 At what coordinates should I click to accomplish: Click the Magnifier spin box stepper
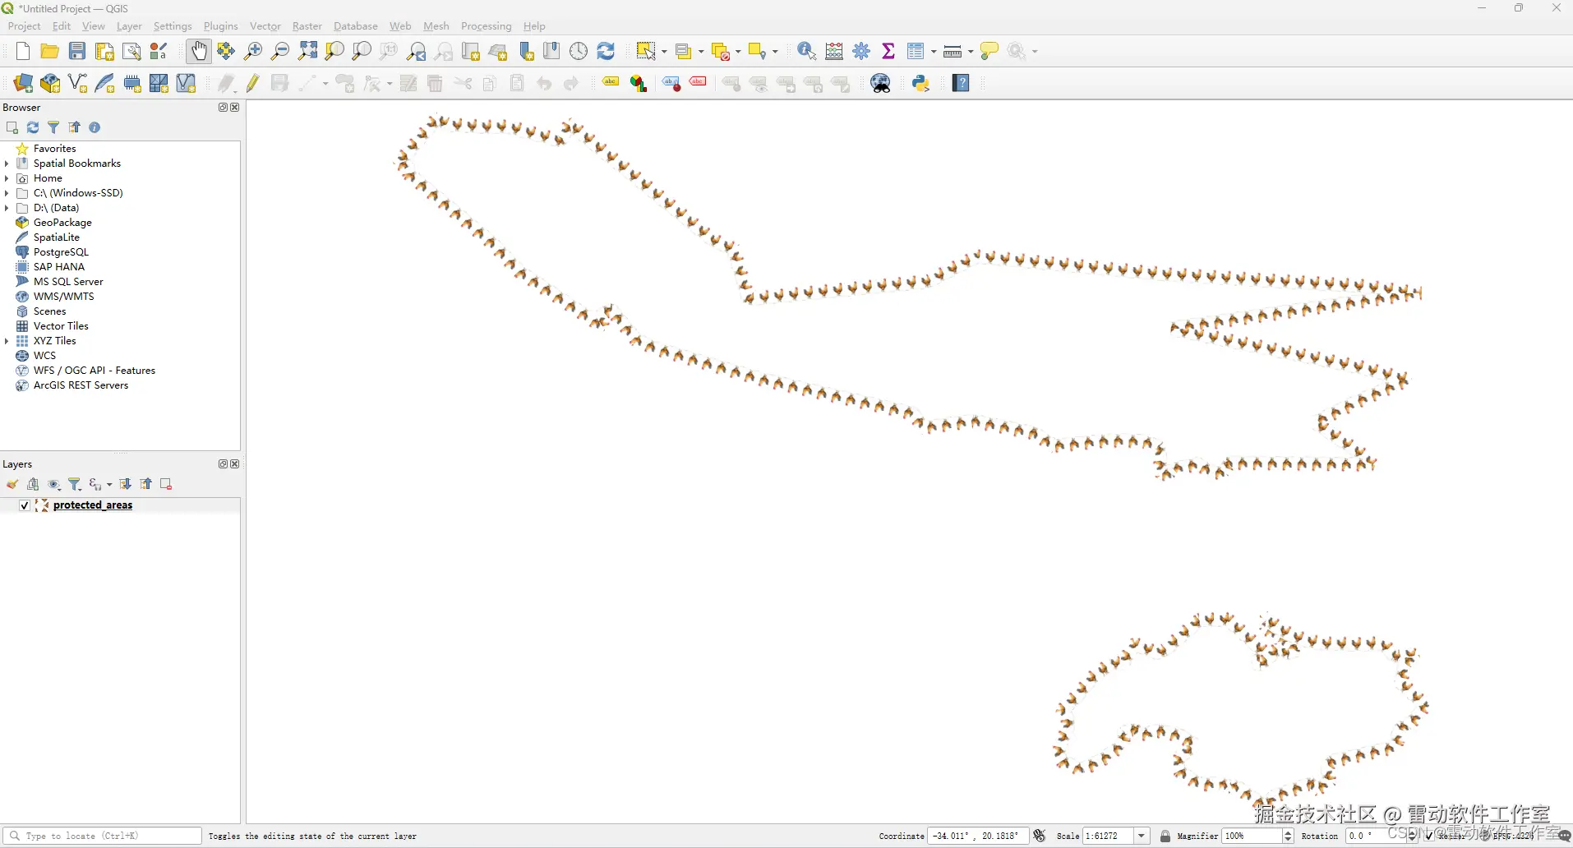pos(1288,836)
